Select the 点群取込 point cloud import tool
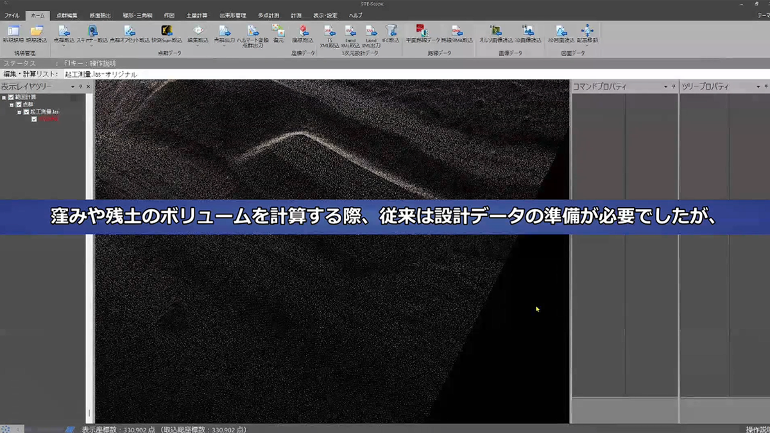 (64, 31)
